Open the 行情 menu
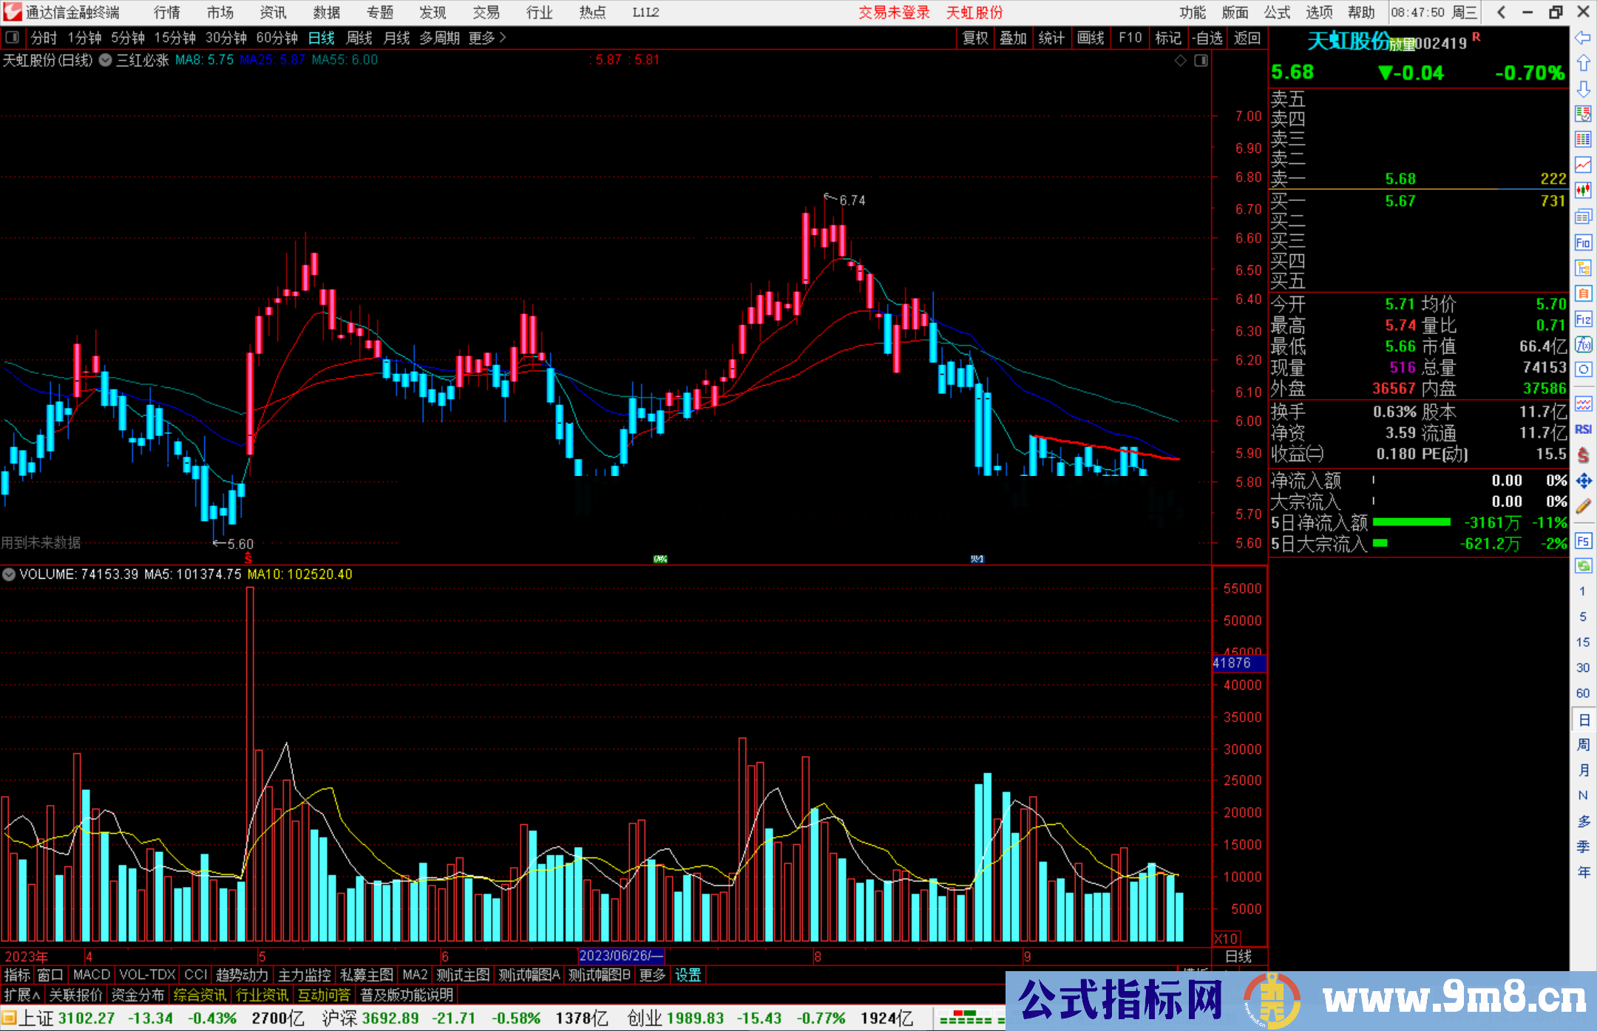 tap(167, 13)
